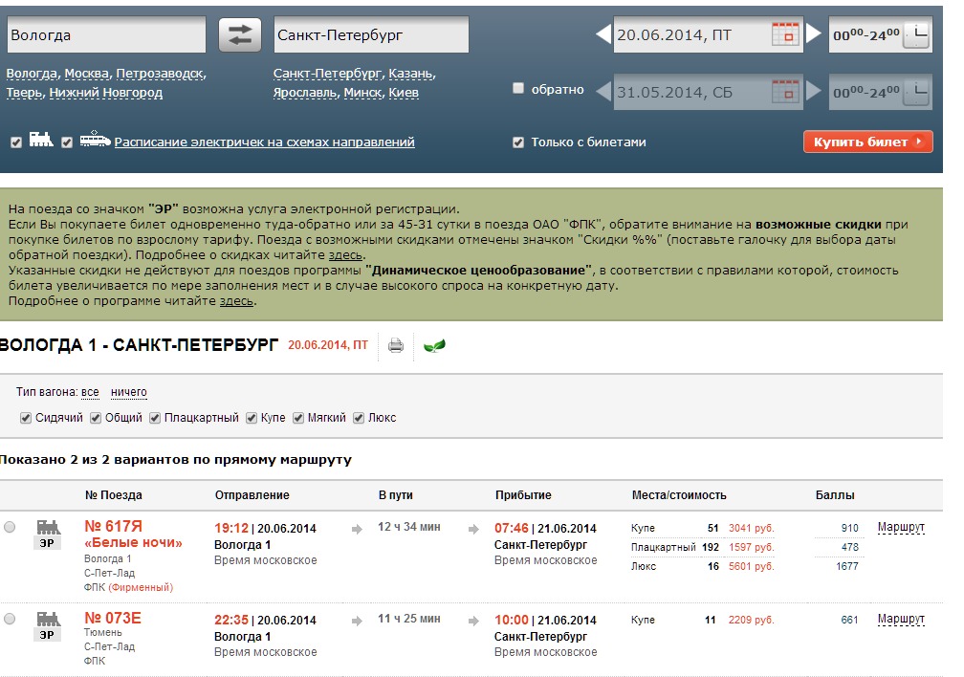Click the green leaf icon
The image size is (964, 677).
coord(434,345)
